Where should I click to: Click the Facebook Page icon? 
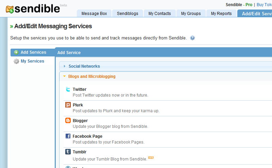click(x=68, y=136)
